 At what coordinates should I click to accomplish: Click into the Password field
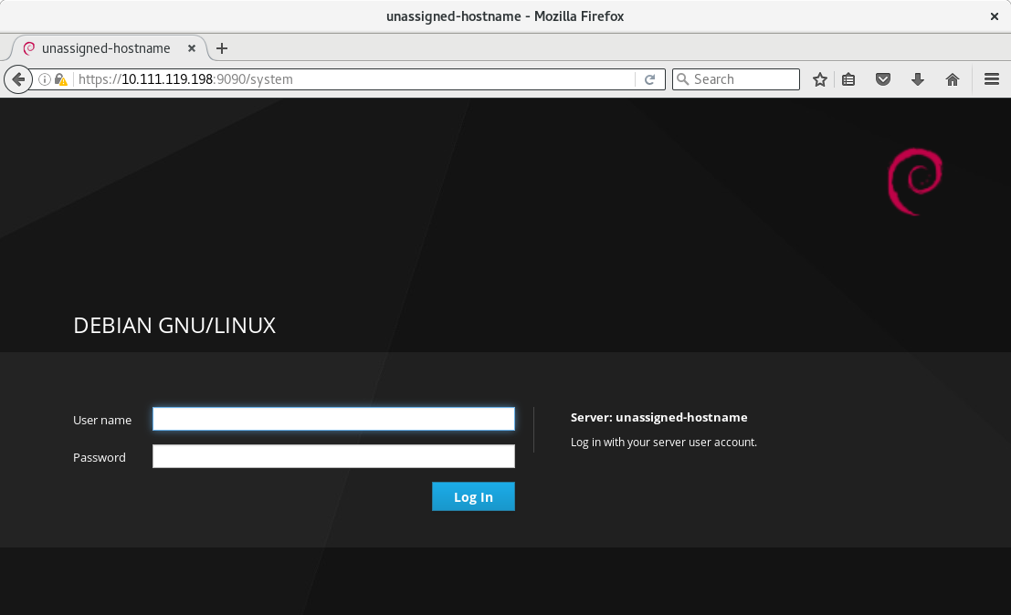click(x=333, y=456)
